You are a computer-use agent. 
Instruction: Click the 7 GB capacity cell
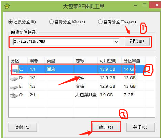point(129,95)
